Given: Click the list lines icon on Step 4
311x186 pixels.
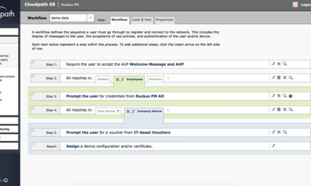Looking at the screenshot, I should click(279, 109).
